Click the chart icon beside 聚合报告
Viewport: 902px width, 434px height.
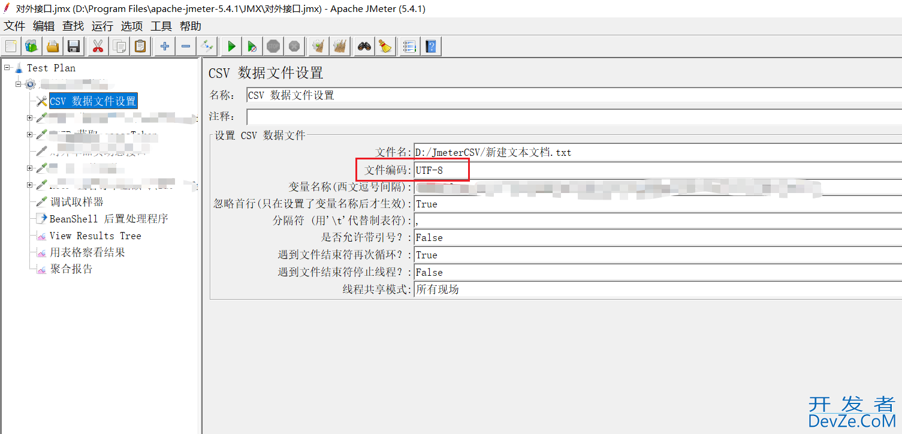[41, 269]
